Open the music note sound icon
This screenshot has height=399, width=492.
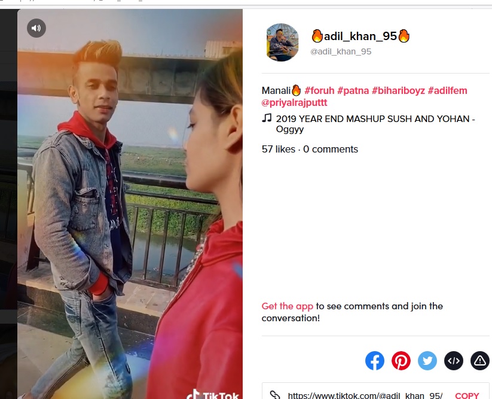(267, 118)
